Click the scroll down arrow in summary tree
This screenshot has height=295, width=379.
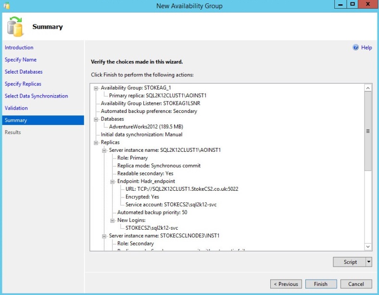point(368,246)
